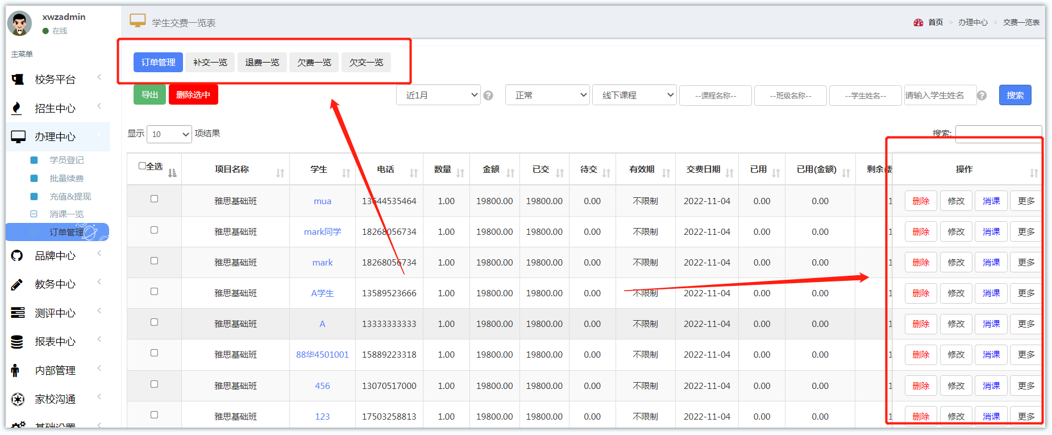This screenshot has height=435, width=1052.
Task: Tick the checkbox for student mark同学
Action: click(154, 230)
